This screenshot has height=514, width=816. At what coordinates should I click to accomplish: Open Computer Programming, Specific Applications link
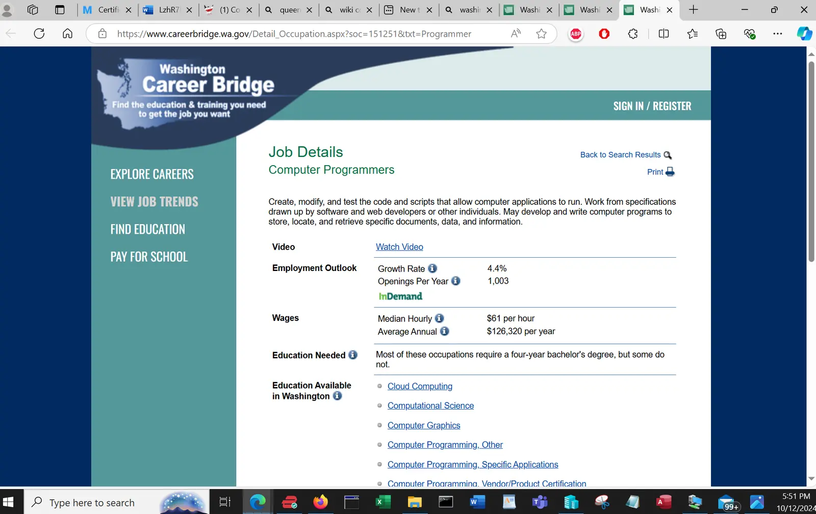point(473,465)
